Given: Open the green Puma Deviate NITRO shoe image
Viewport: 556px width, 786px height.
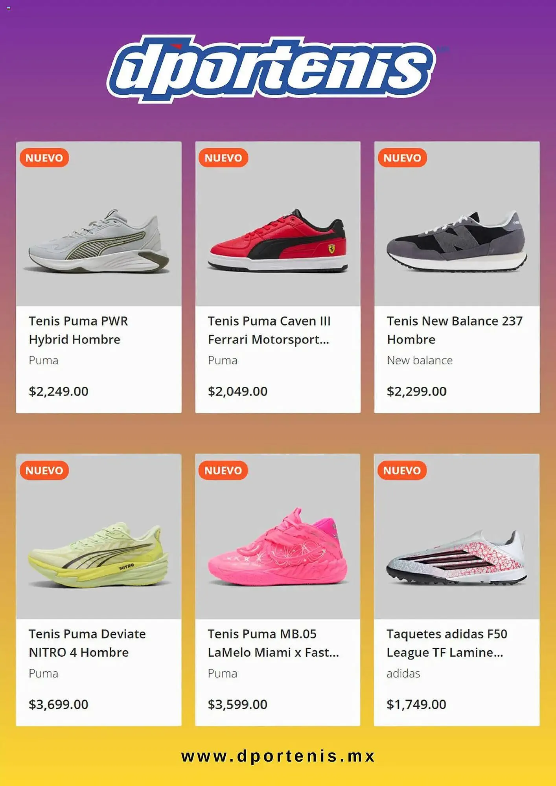Looking at the screenshot, I should click(x=99, y=555).
